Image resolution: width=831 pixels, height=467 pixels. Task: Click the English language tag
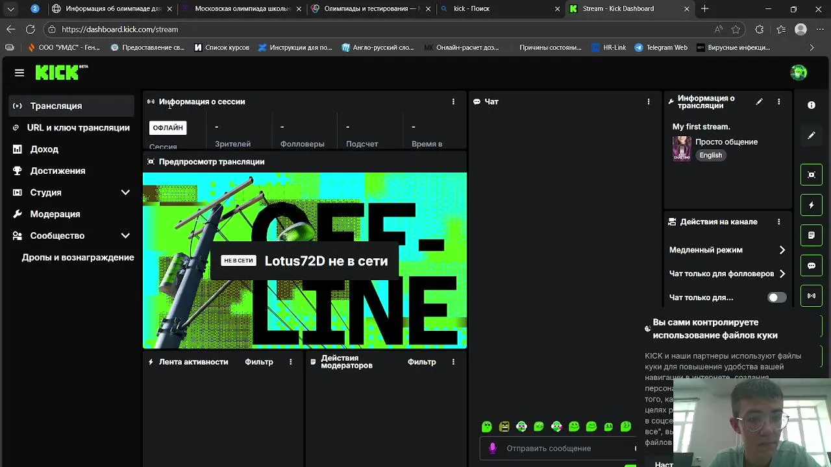click(711, 155)
